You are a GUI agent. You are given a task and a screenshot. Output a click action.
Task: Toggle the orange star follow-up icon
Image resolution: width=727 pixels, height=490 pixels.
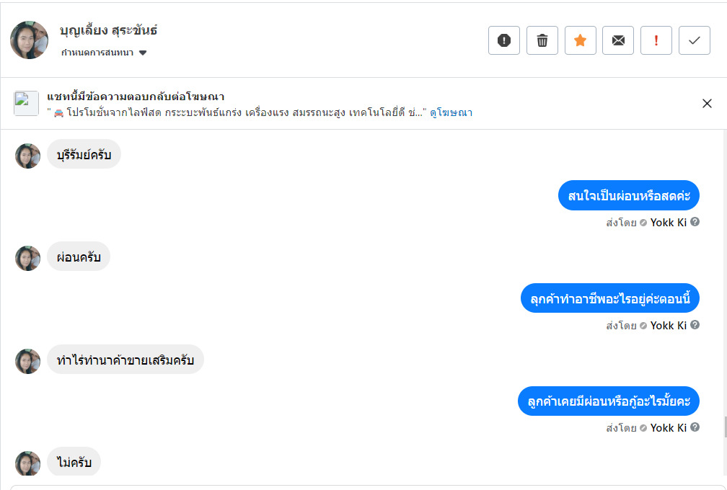(580, 40)
